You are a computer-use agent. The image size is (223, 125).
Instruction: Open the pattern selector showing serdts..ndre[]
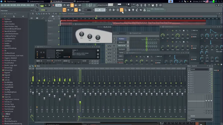tap(100, 10)
